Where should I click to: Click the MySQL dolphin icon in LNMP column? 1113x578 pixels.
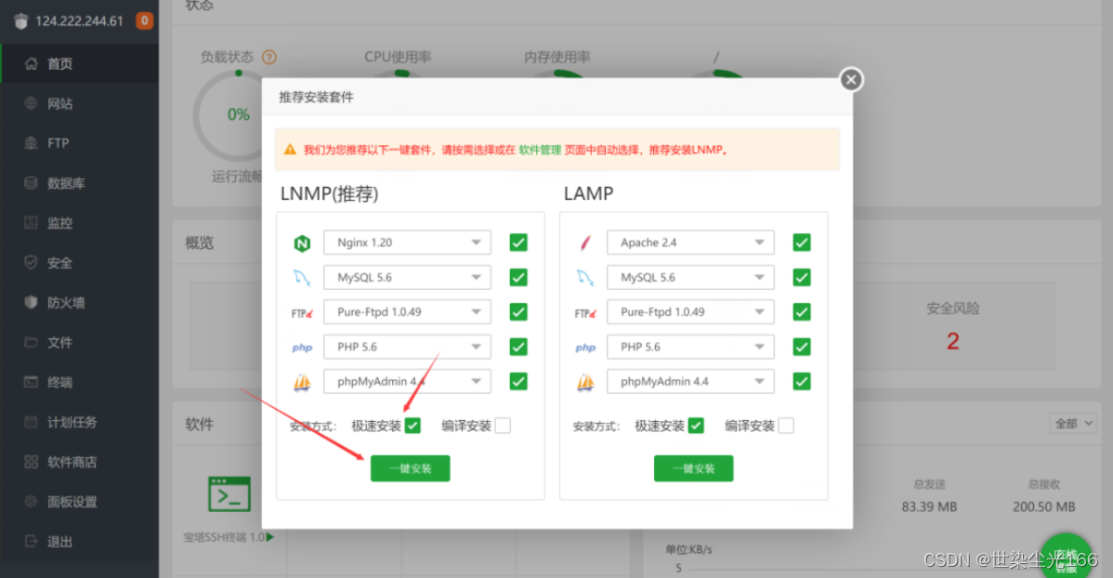click(x=302, y=278)
